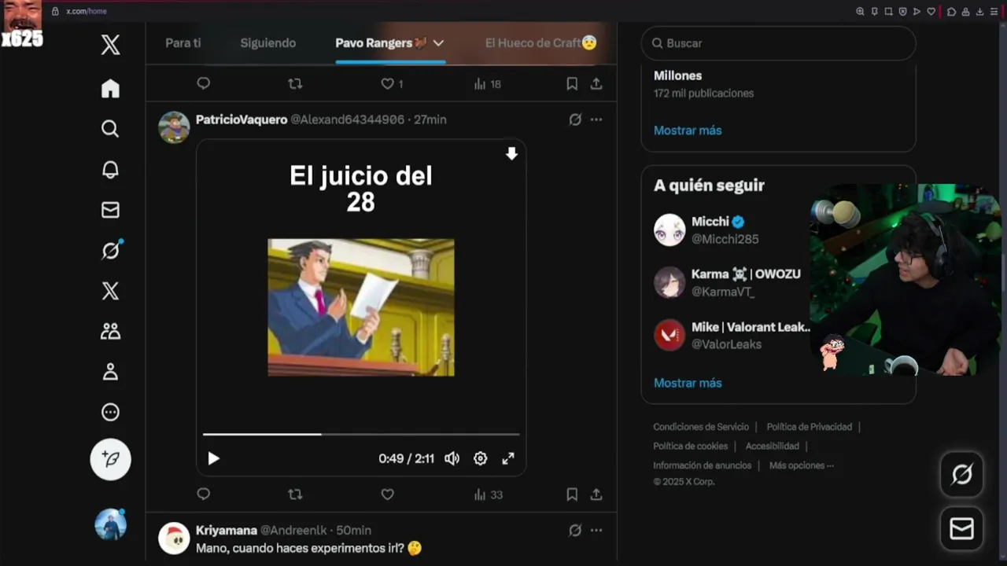View analytics showing 33 views

point(488,494)
